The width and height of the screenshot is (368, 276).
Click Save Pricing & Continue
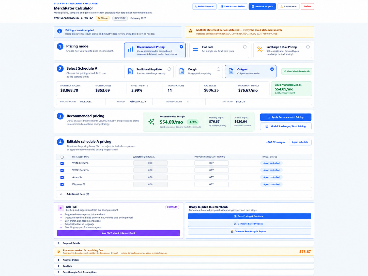click(249, 216)
